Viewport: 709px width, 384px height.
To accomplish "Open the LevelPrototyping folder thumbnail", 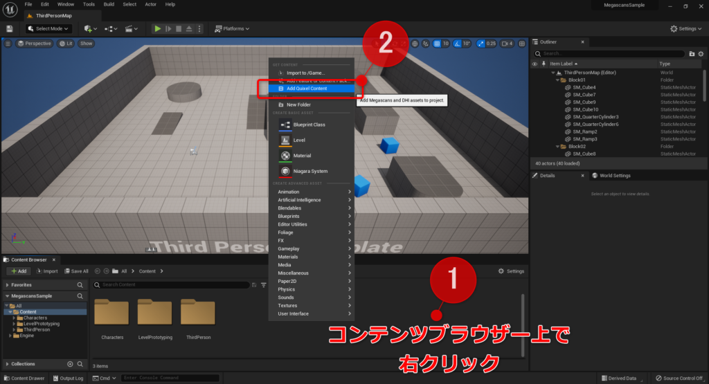I will point(154,312).
